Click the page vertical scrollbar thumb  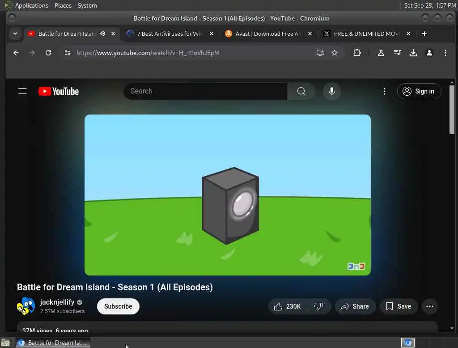(452, 109)
